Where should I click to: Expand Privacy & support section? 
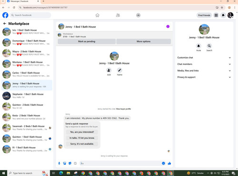tap(204, 77)
